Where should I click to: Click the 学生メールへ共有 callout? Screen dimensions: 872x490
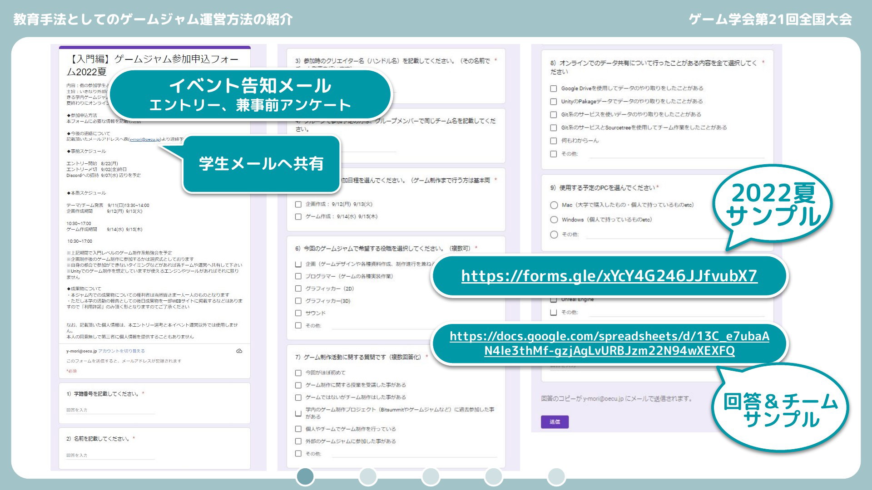(x=261, y=164)
